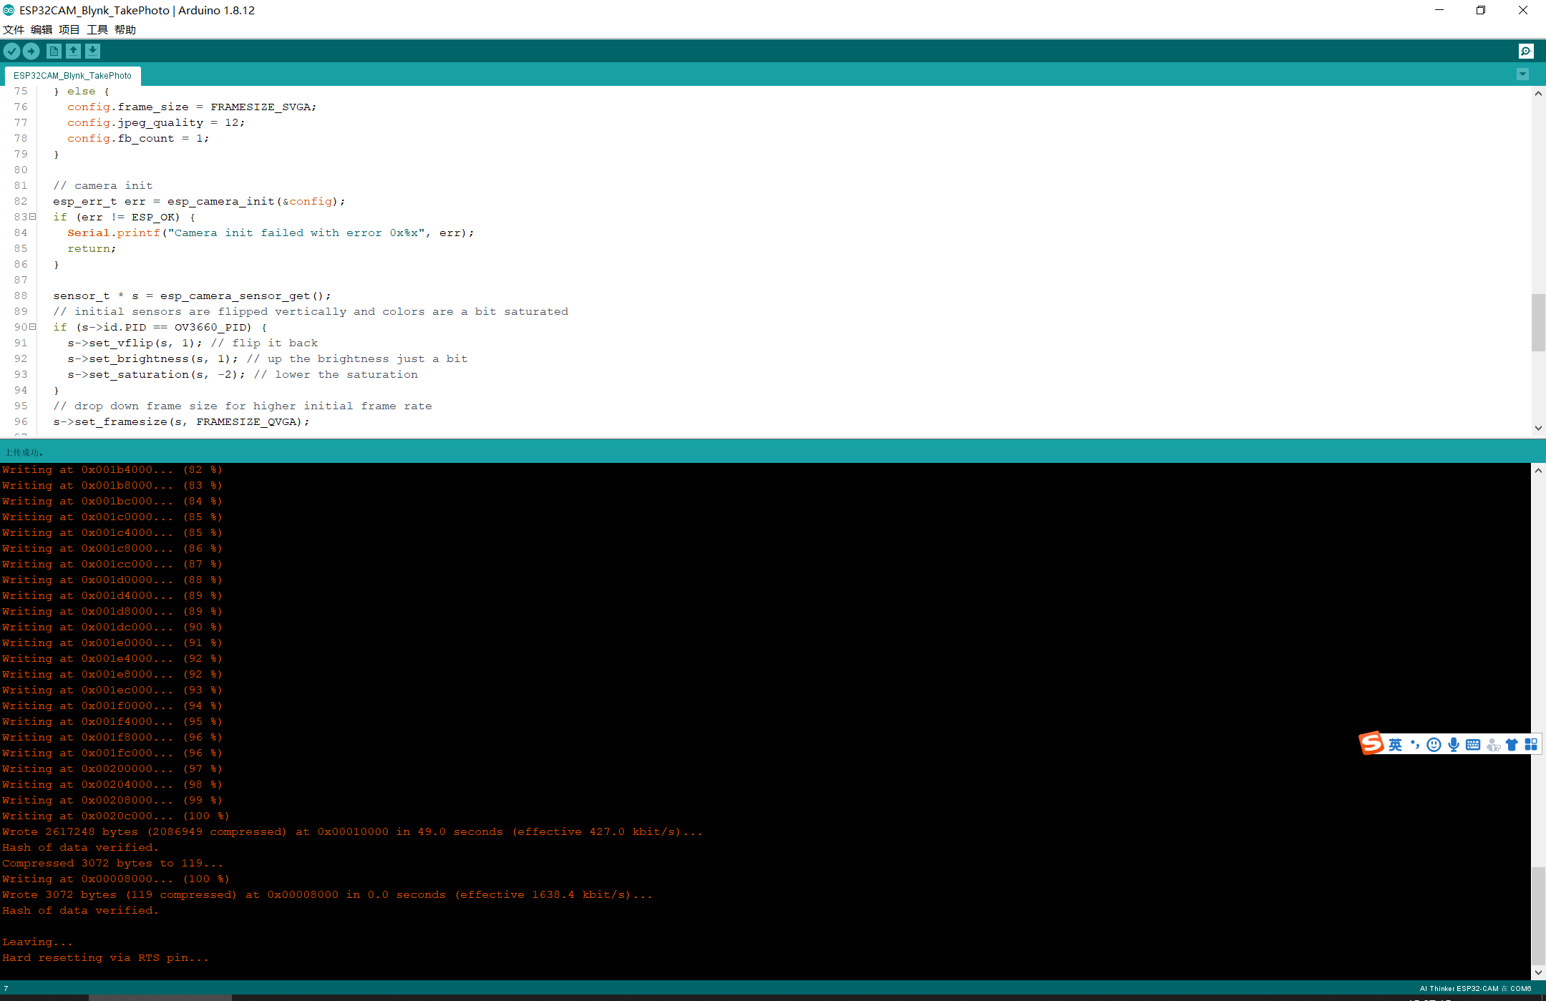1546x1001 pixels.
Task: Open the 文件 menu
Action: [14, 29]
